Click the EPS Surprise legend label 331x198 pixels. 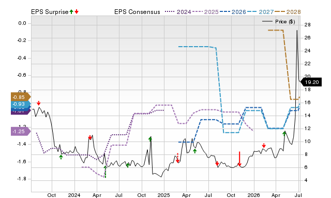(50, 12)
